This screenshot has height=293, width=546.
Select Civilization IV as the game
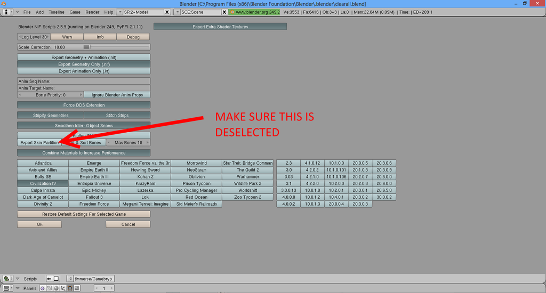(x=43, y=183)
